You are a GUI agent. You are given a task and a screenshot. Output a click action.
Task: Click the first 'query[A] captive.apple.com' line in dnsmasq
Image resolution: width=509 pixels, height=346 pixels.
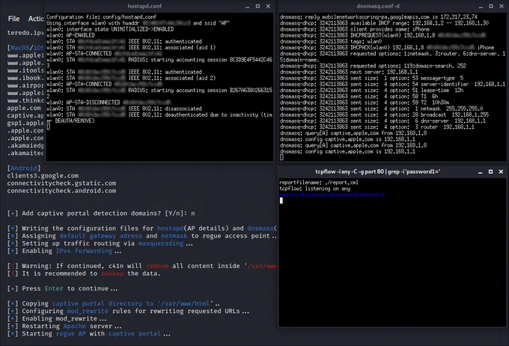click(353, 133)
